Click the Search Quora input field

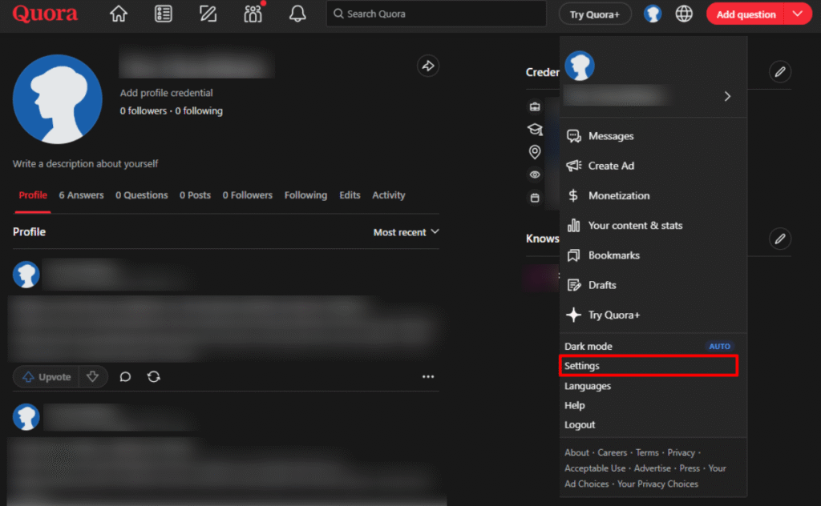pyautogui.click(x=436, y=14)
